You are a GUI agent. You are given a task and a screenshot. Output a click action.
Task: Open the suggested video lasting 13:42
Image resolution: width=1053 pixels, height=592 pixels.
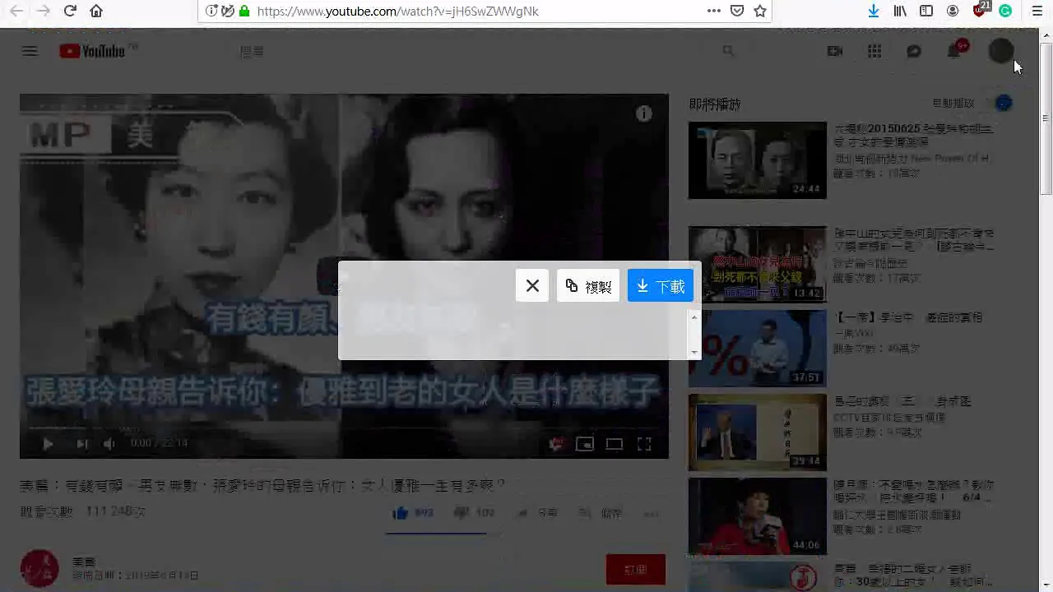758,264
